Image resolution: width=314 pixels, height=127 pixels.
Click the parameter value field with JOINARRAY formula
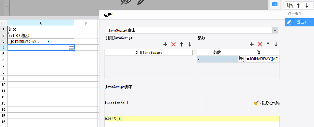click(262, 59)
